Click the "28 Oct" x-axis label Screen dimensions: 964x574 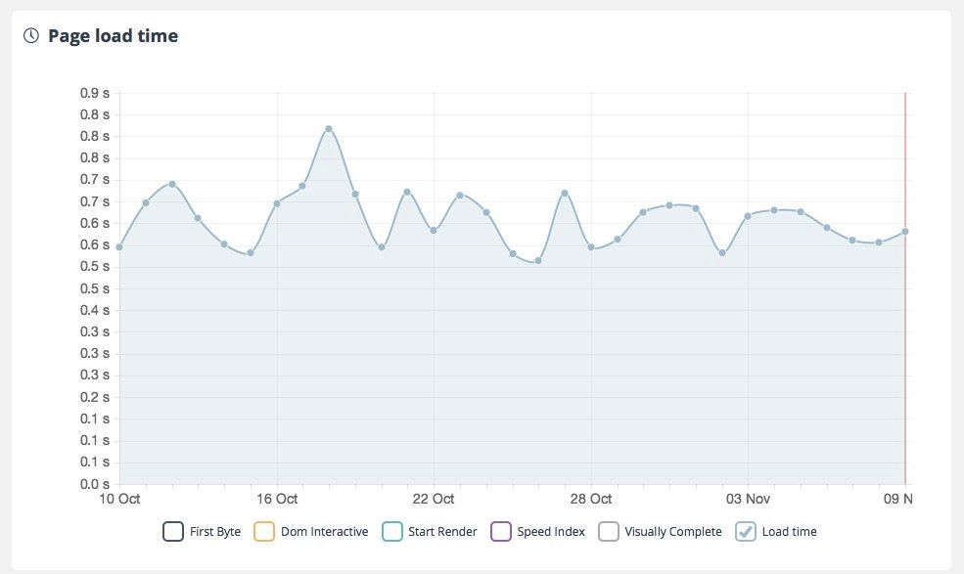(x=591, y=499)
